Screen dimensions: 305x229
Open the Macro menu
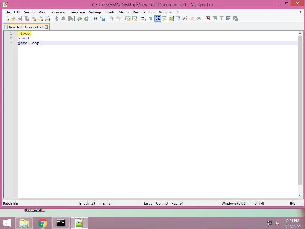click(124, 12)
